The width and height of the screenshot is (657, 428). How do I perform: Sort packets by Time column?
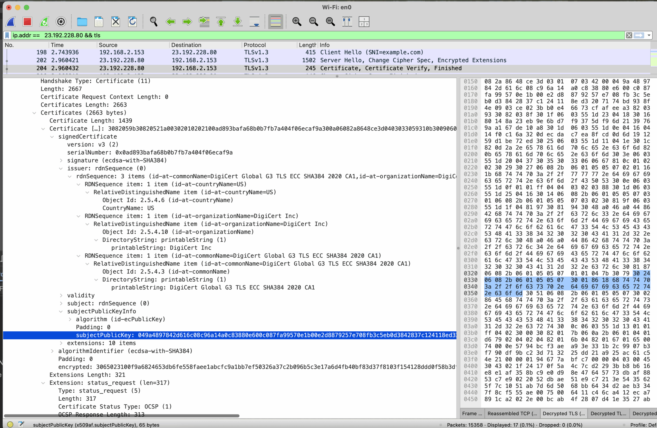click(73, 45)
